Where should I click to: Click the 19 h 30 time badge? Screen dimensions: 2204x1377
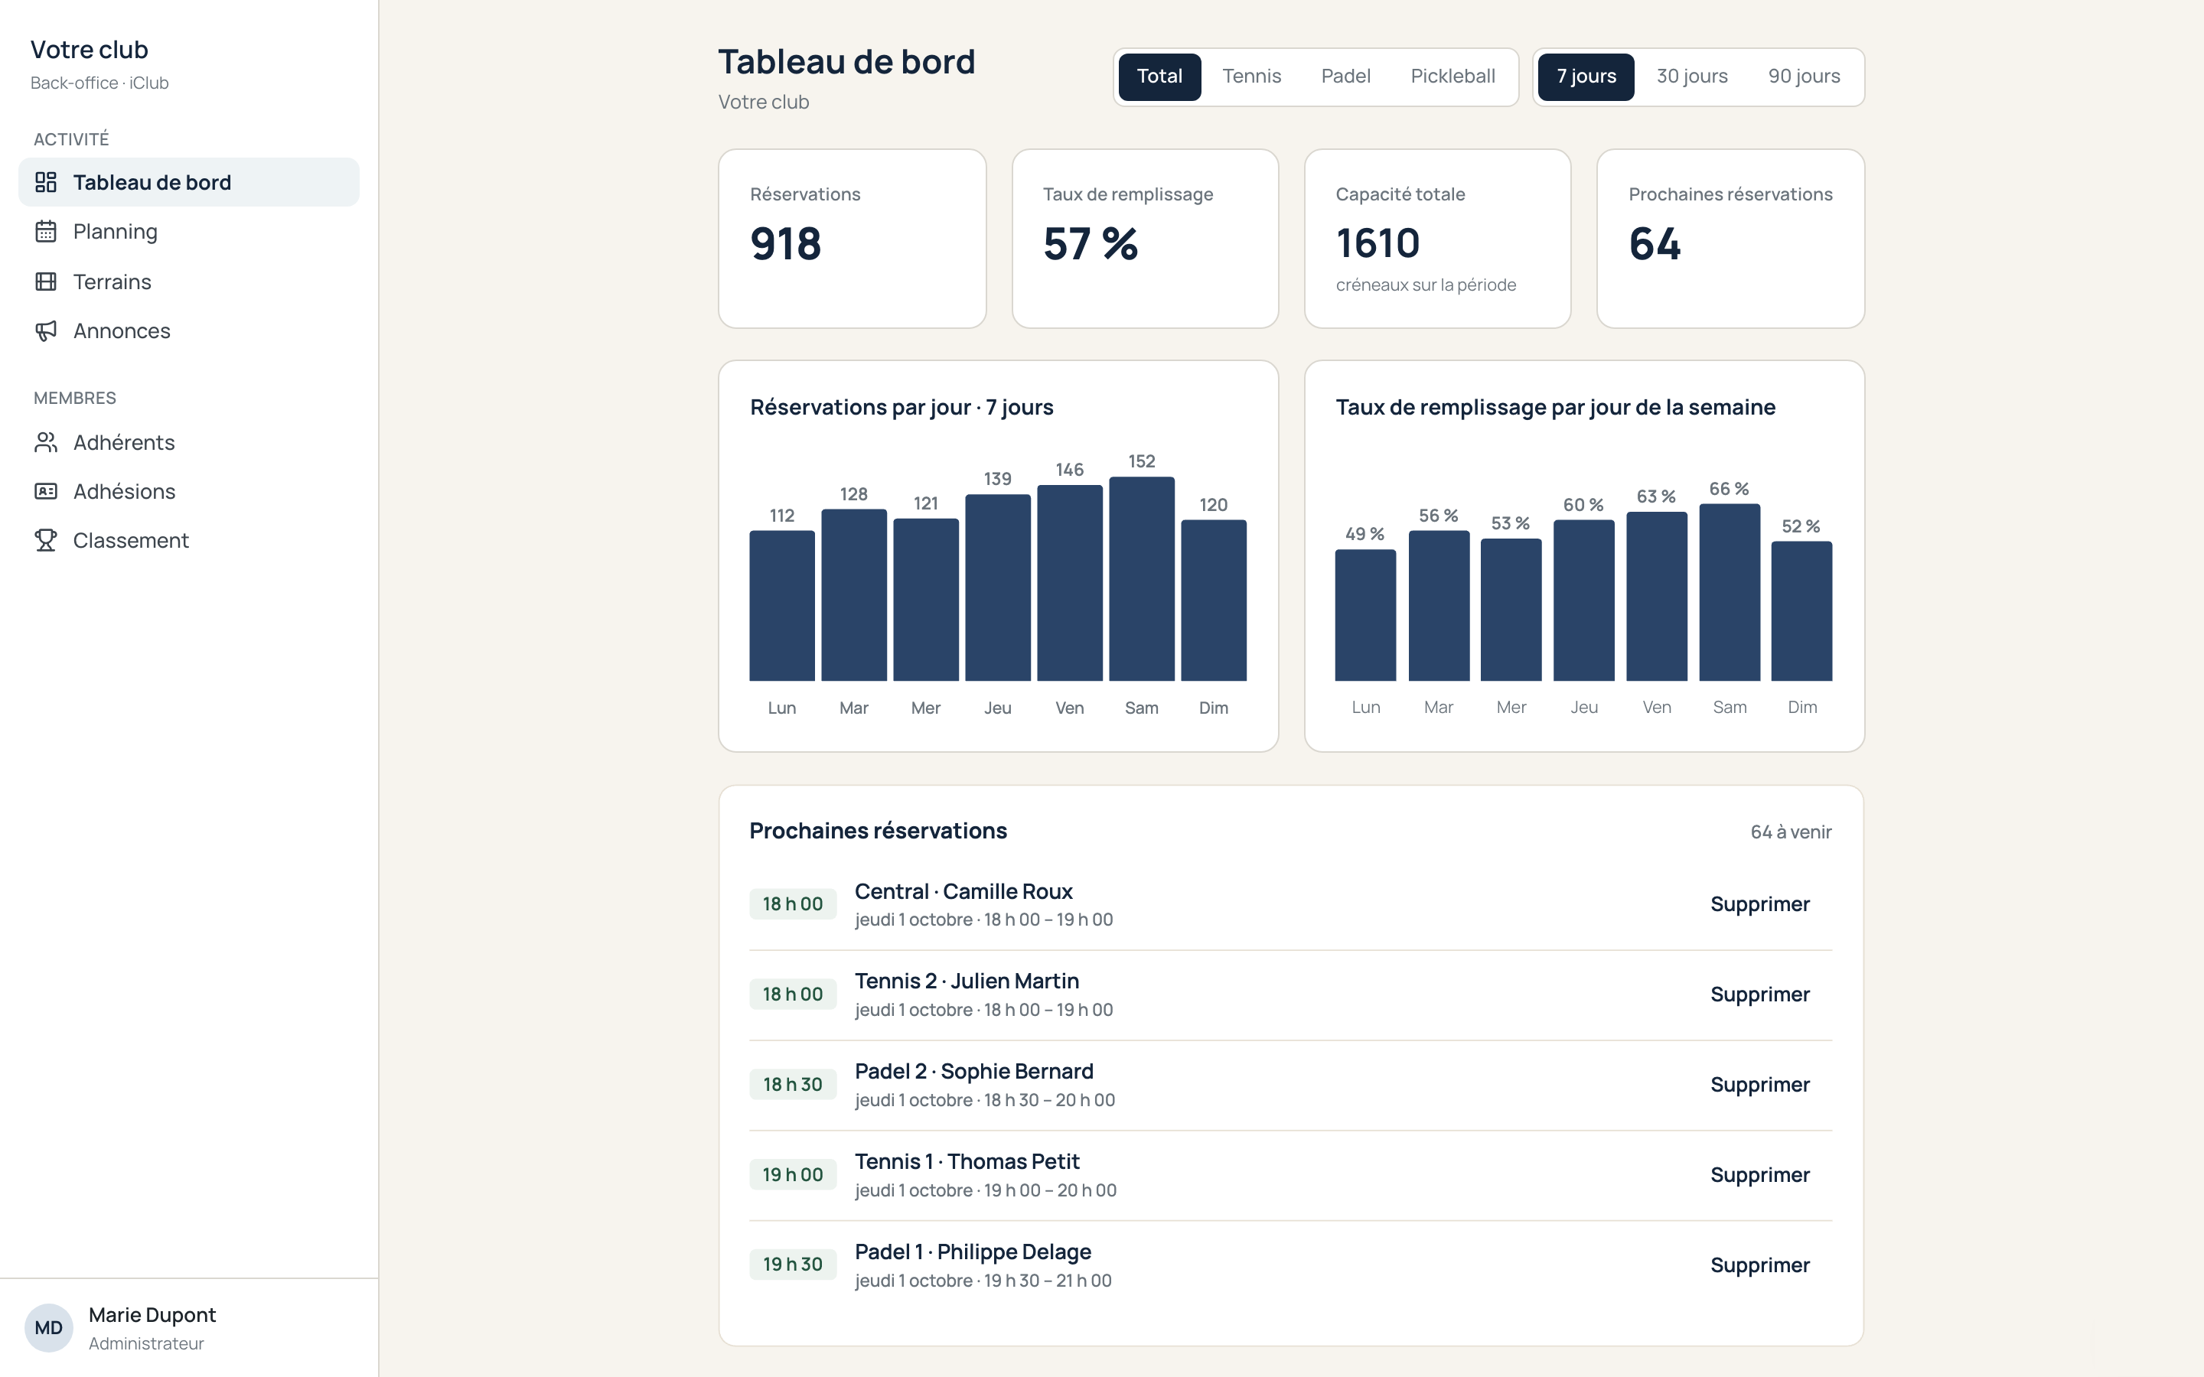click(792, 1264)
